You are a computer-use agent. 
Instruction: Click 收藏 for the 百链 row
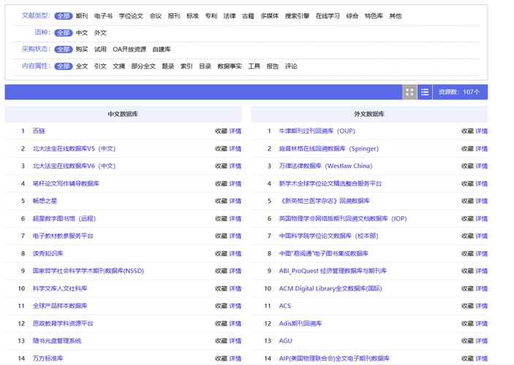[x=221, y=131]
